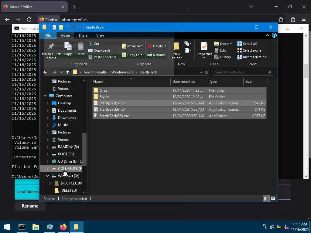Click the Rename ribbon button
311x233 pixels.
pyautogui.click(x=156, y=55)
